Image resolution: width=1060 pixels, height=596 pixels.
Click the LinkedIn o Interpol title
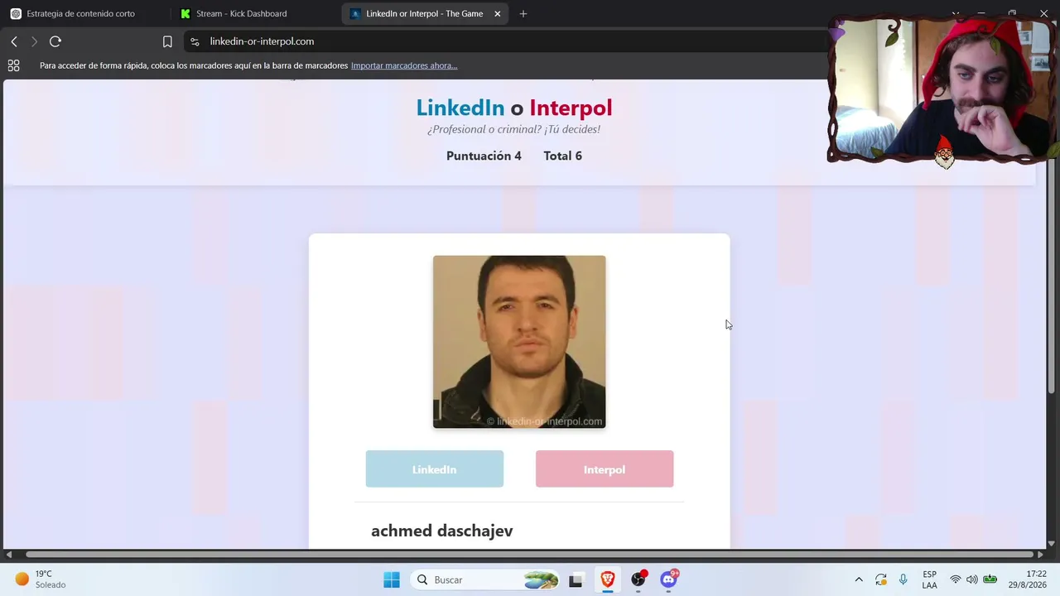pos(514,108)
